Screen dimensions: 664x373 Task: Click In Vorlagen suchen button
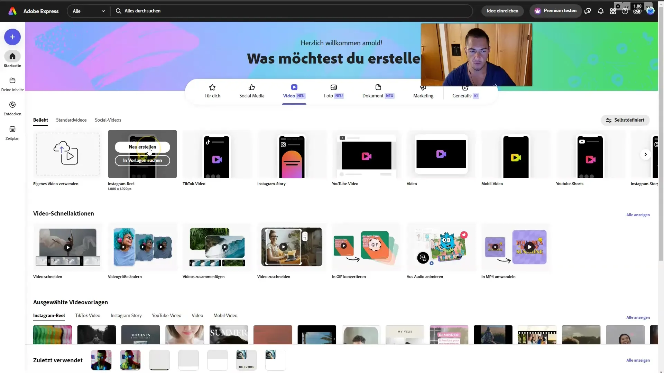(x=142, y=160)
